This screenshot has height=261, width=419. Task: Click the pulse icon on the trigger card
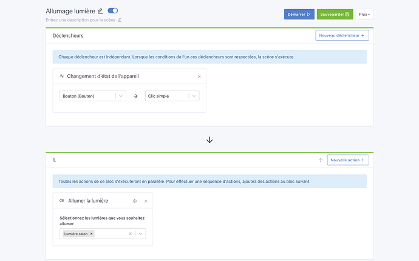(62, 76)
